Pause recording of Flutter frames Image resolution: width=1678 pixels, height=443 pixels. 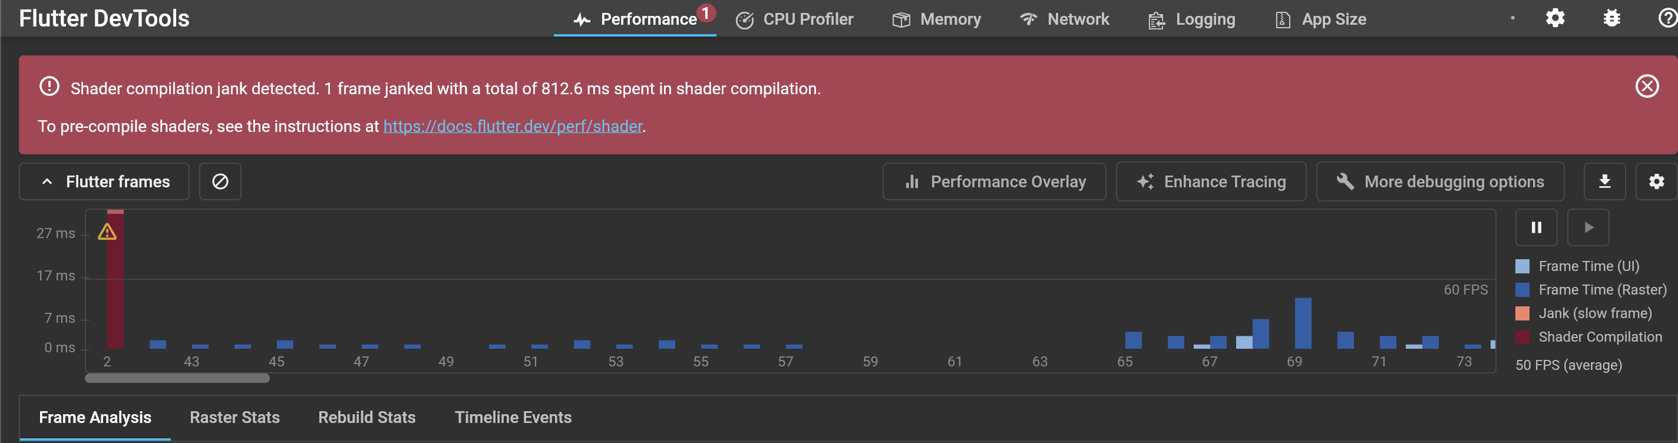click(x=1536, y=227)
